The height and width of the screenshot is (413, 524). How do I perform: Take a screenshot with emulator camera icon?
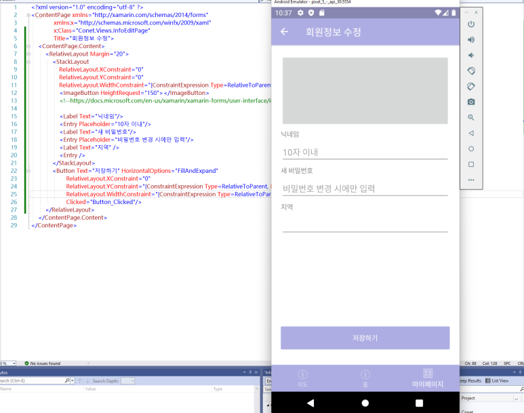(x=471, y=102)
